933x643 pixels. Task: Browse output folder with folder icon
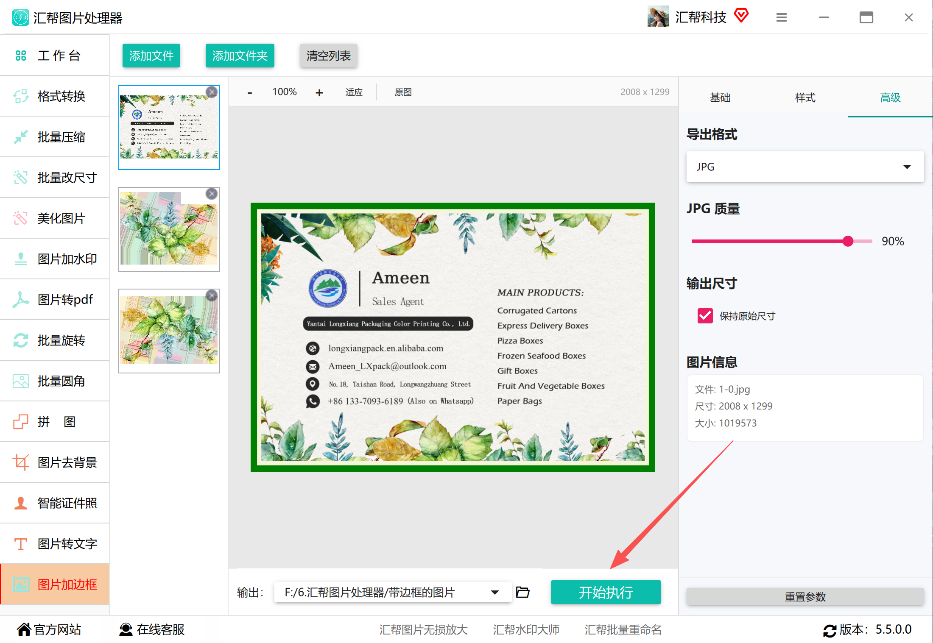coord(522,592)
